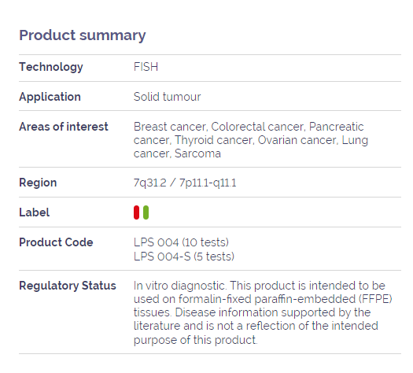Click the green label indicator
This screenshot has height=373, width=413.
(146, 212)
